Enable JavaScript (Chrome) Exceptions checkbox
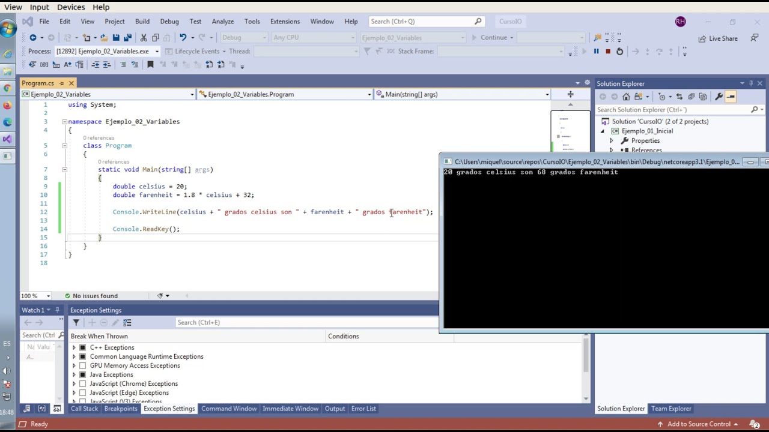Image resolution: width=769 pixels, height=432 pixels. (x=83, y=384)
